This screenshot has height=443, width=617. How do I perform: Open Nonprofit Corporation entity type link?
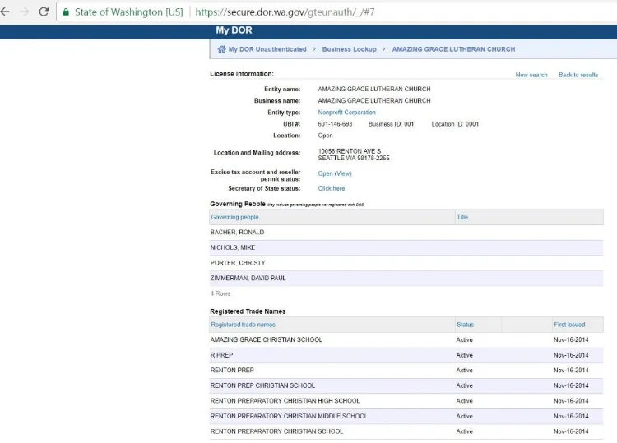[346, 113]
